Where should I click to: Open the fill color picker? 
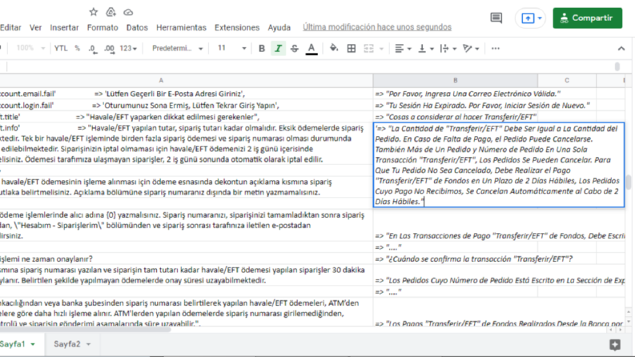pyautogui.click(x=334, y=49)
